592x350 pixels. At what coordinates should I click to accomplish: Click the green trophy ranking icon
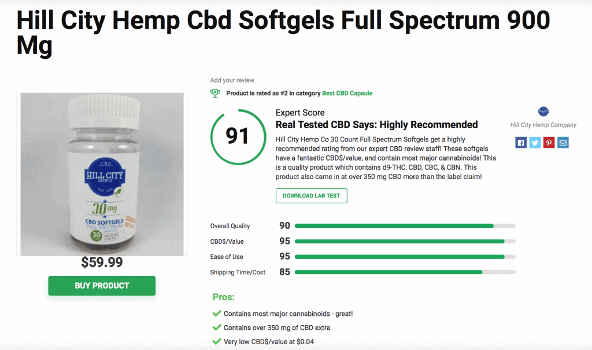click(x=214, y=92)
